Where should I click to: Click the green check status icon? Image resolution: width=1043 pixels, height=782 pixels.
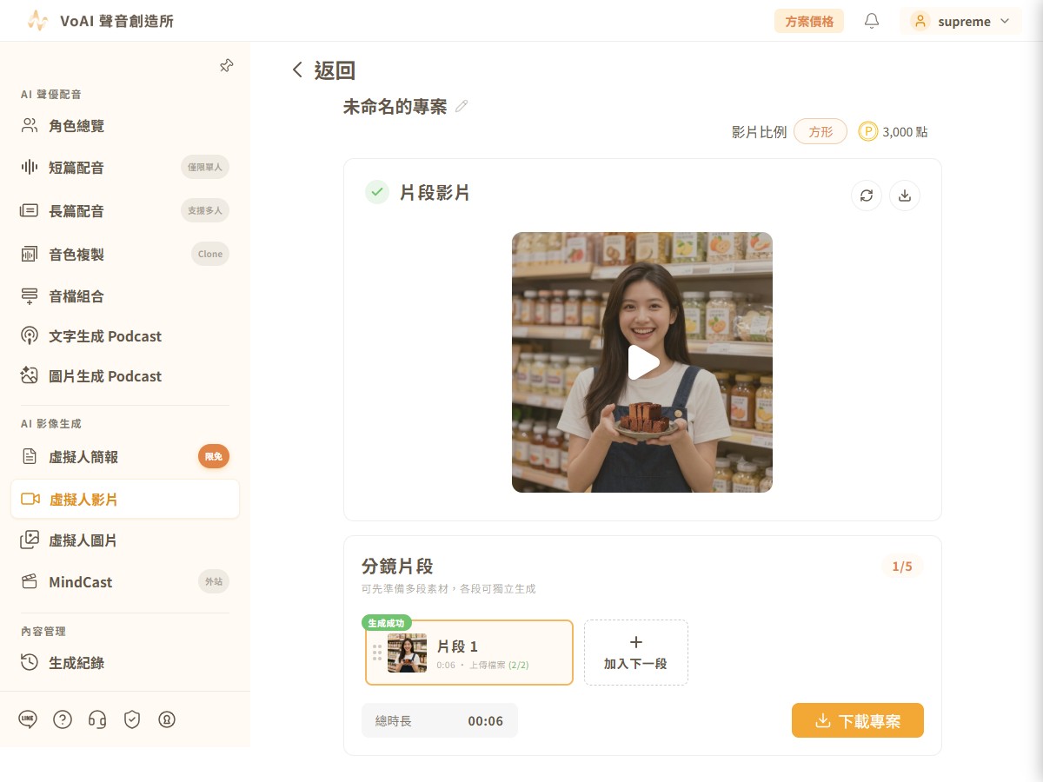pos(377,192)
